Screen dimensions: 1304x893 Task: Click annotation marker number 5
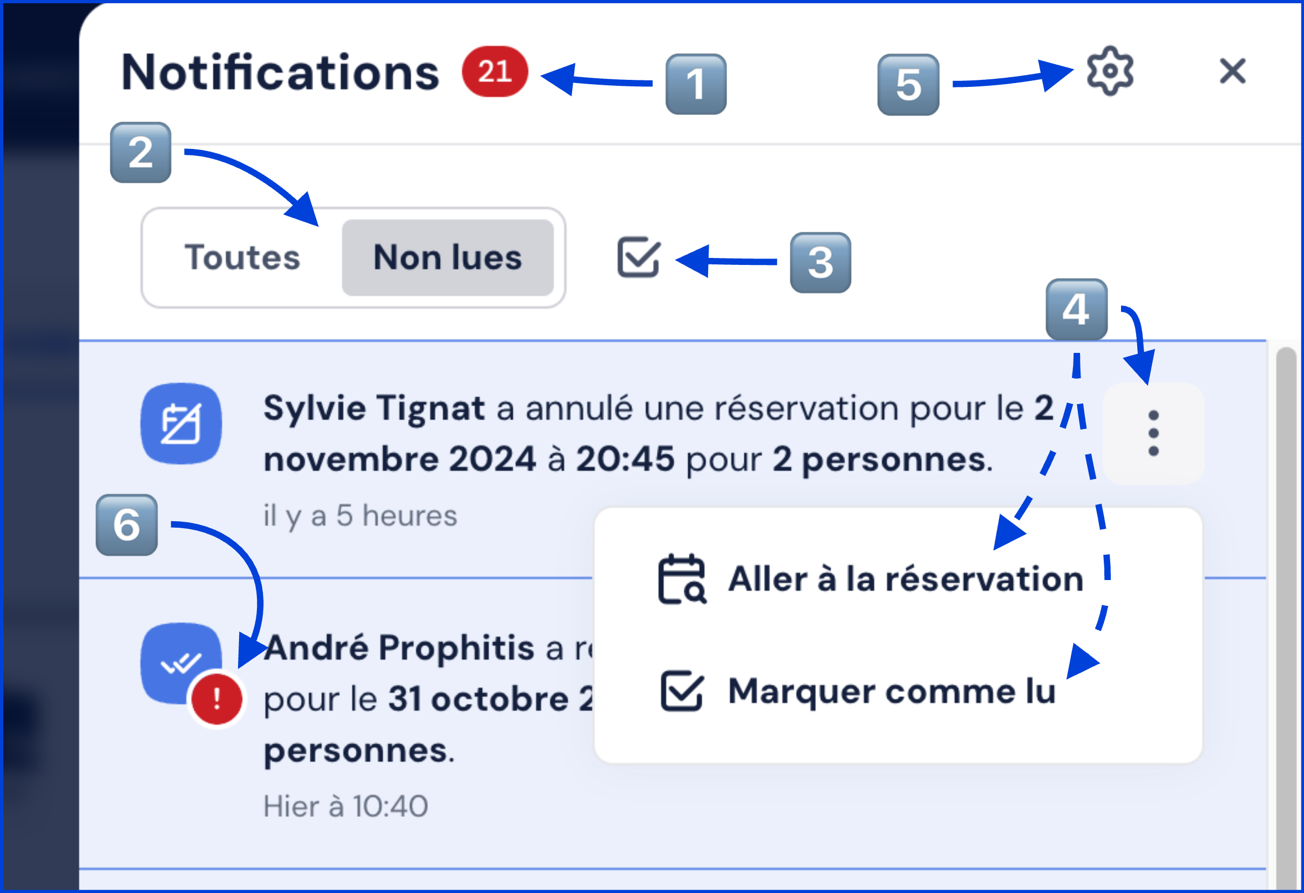tap(908, 85)
